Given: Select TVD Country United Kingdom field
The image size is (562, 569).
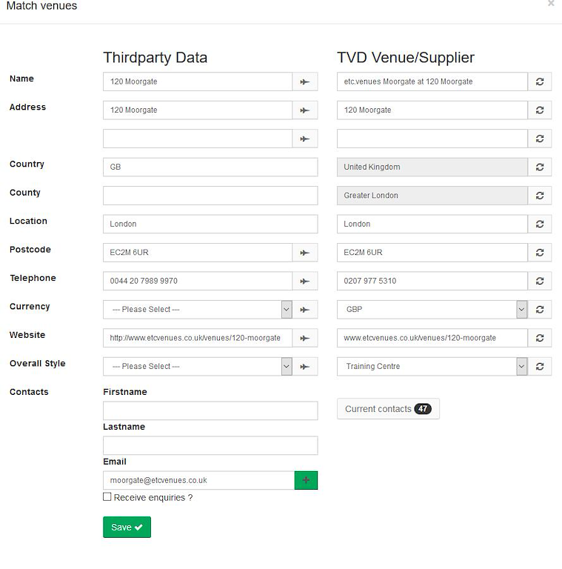Looking at the screenshot, I should point(432,167).
